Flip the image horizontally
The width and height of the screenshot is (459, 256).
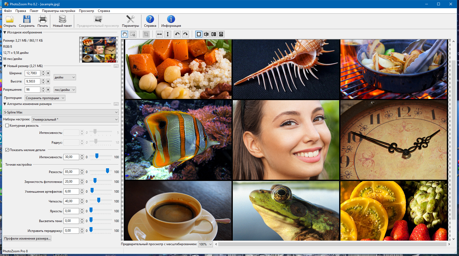tap(159, 34)
